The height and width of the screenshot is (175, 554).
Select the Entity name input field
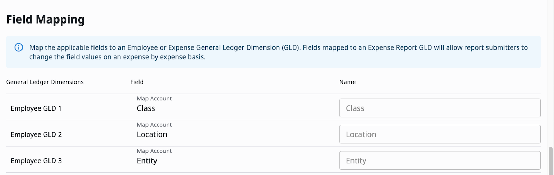point(440,160)
